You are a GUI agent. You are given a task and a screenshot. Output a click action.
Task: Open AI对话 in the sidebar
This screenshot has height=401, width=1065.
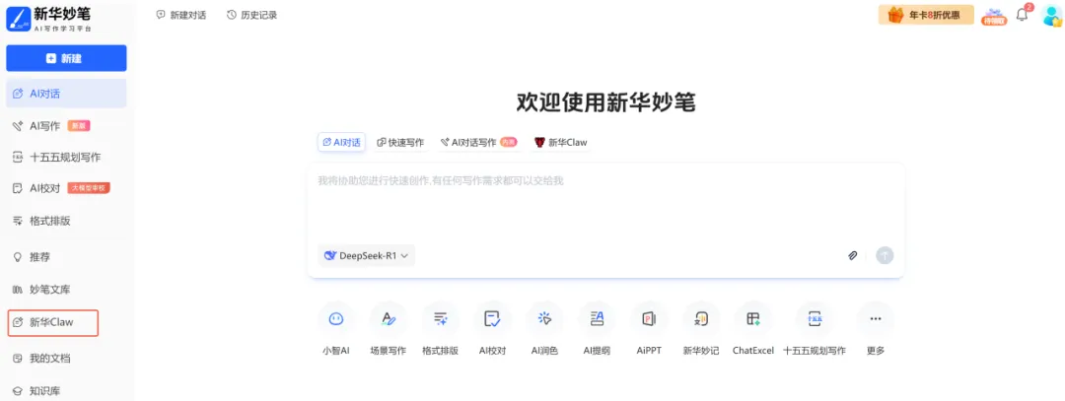click(x=66, y=94)
